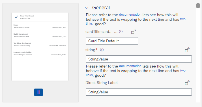Image resolution: width=202 pixels, height=107 pixels.
Task: Open the settings icon beside cardTitle field
Action: [x=134, y=32]
